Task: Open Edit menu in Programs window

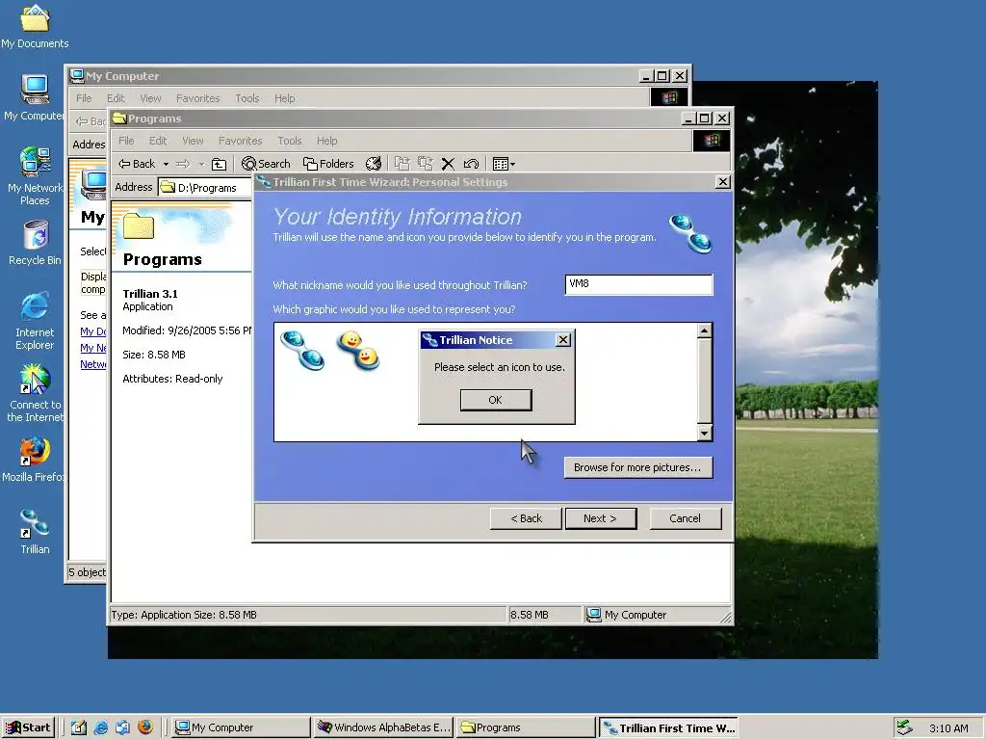Action: click(x=158, y=141)
